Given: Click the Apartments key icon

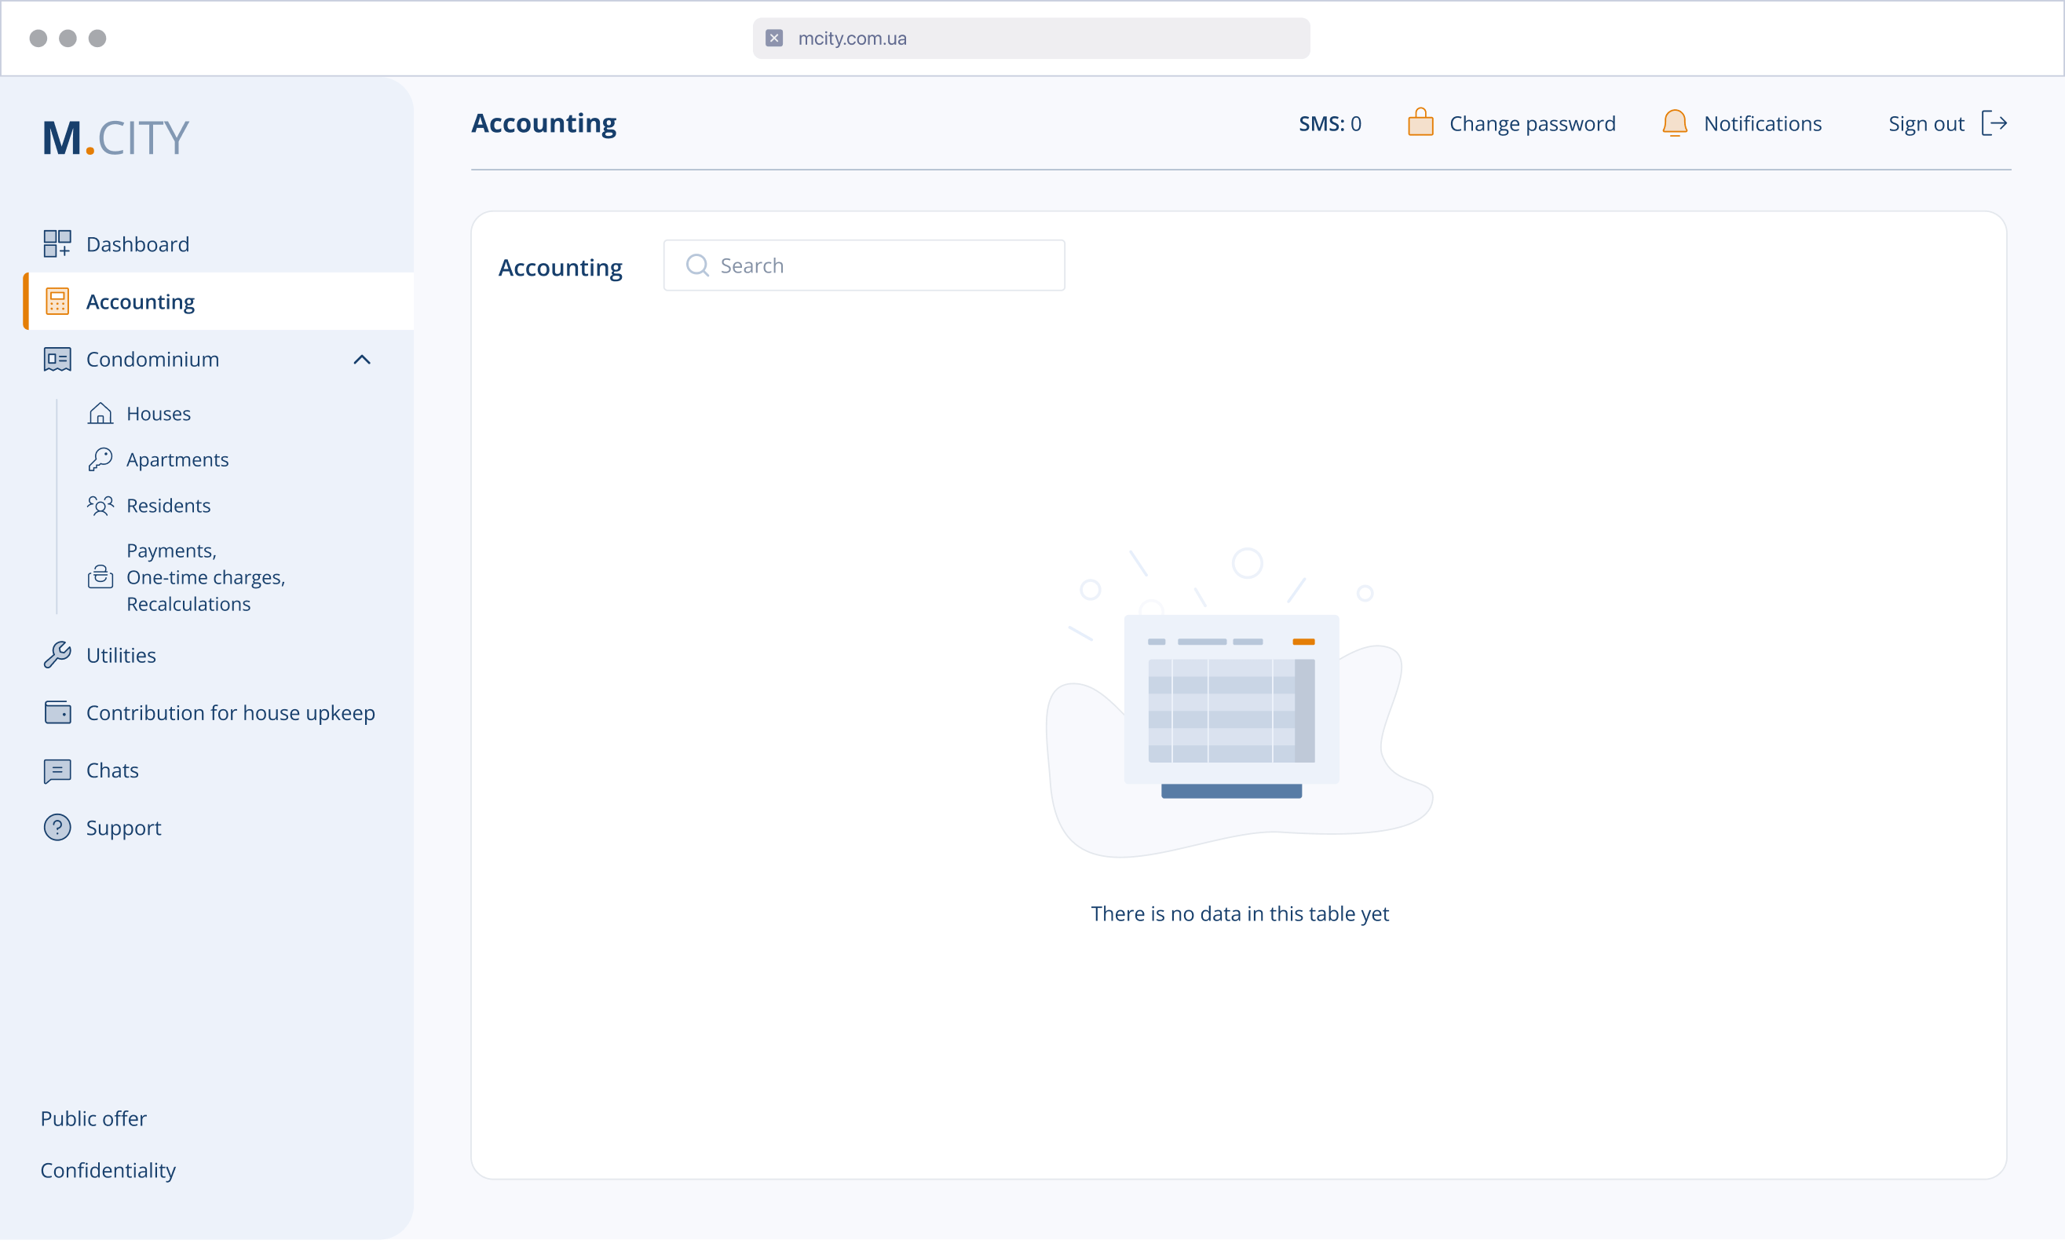Looking at the screenshot, I should (x=101, y=459).
